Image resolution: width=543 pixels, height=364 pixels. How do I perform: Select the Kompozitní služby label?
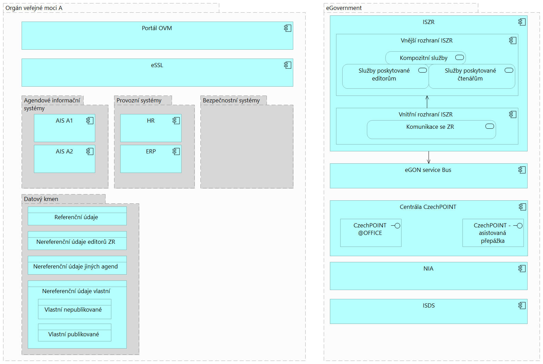pyautogui.click(x=423, y=58)
